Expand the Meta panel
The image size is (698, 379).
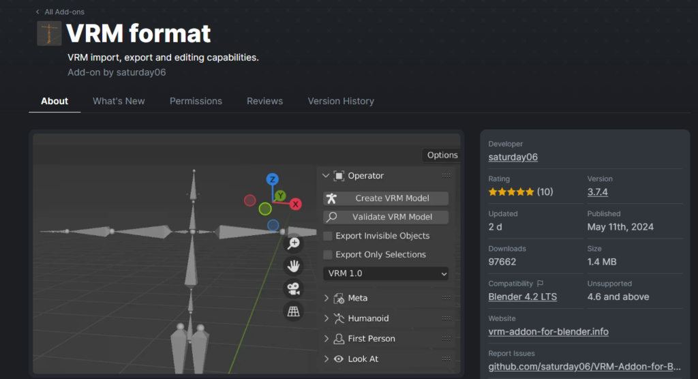(327, 298)
